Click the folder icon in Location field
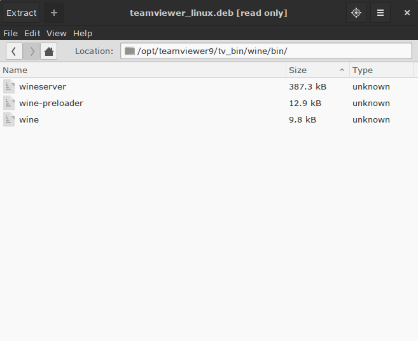 [130, 51]
